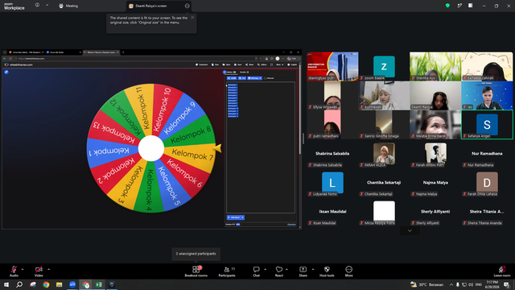
Task: Dismiss the shared content size notification
Action: tap(192, 18)
